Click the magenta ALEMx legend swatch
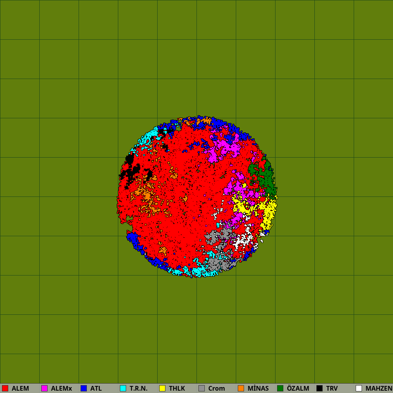The width and height of the screenshot is (393, 393). [x=44, y=388]
